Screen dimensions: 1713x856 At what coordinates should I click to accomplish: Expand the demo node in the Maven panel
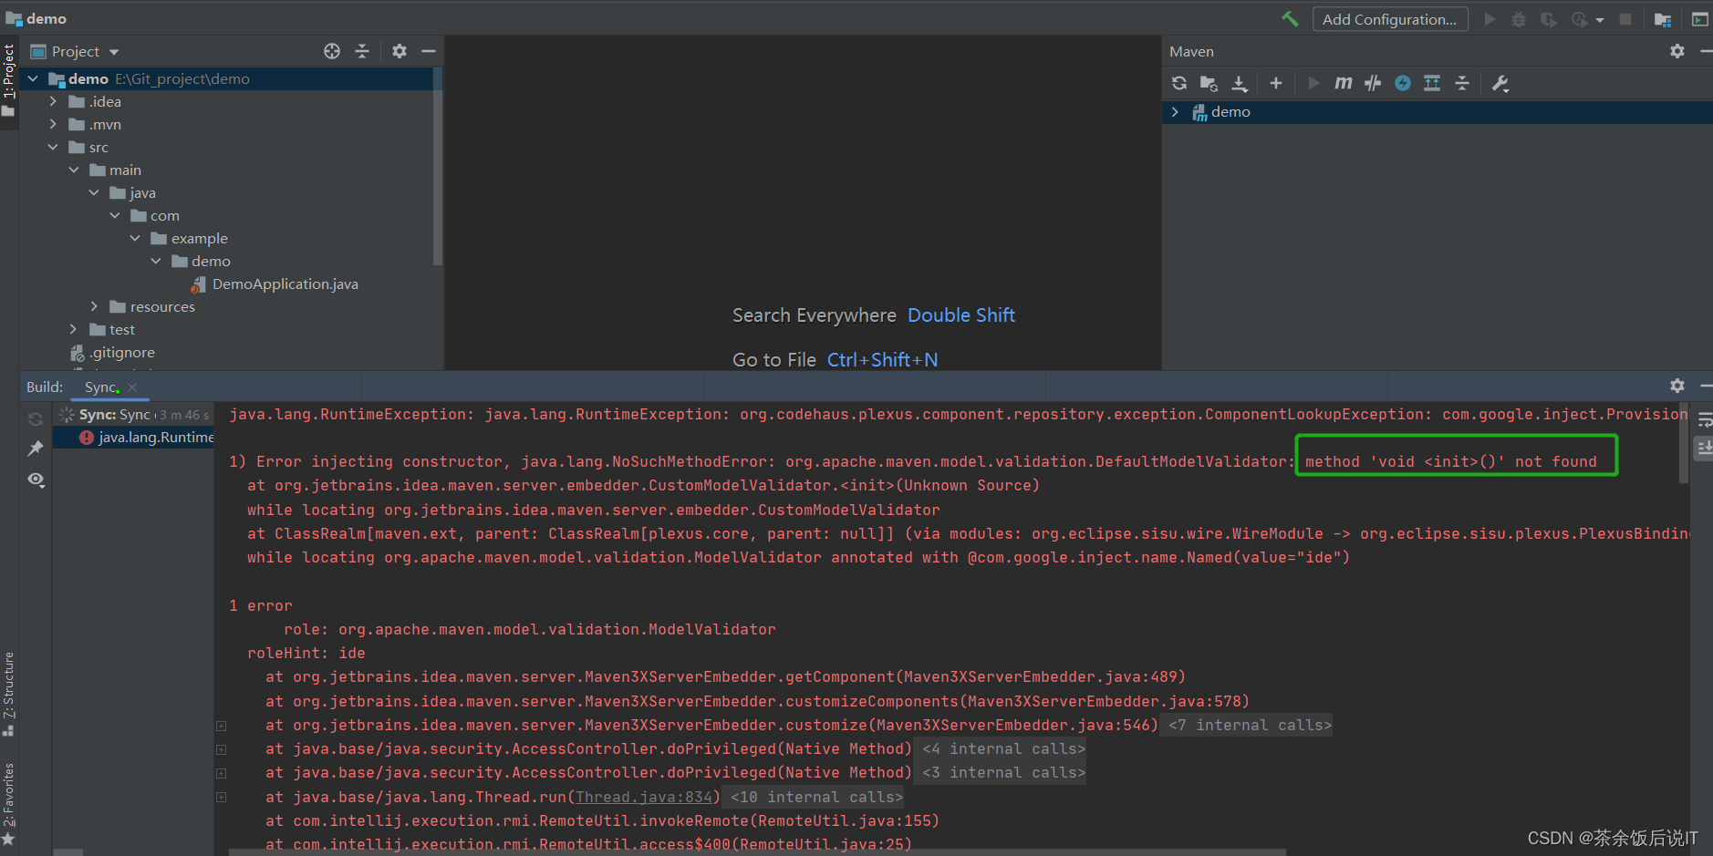(1175, 111)
